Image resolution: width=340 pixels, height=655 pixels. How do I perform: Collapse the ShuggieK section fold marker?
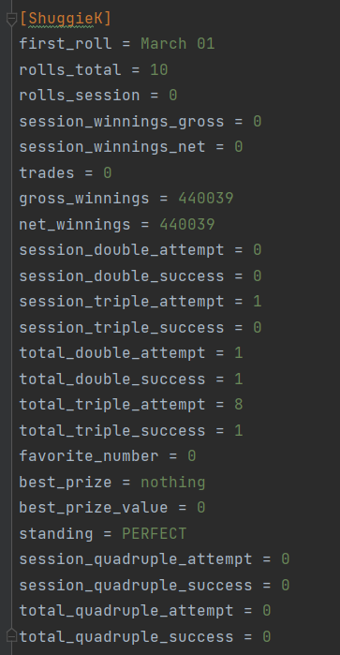click(x=11, y=20)
